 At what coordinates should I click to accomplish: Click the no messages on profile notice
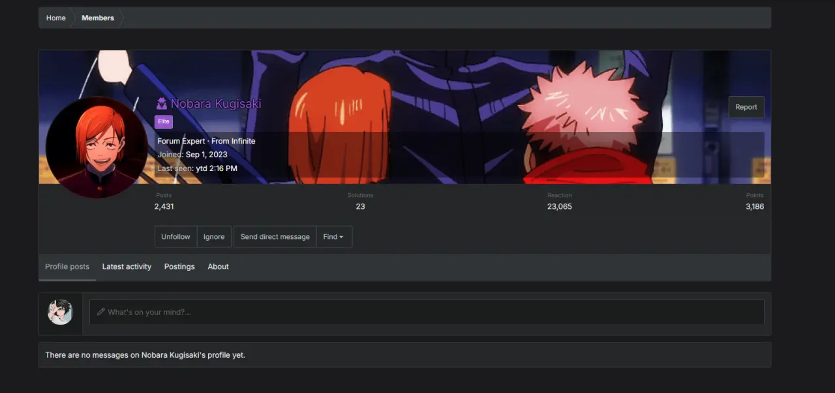click(x=145, y=355)
